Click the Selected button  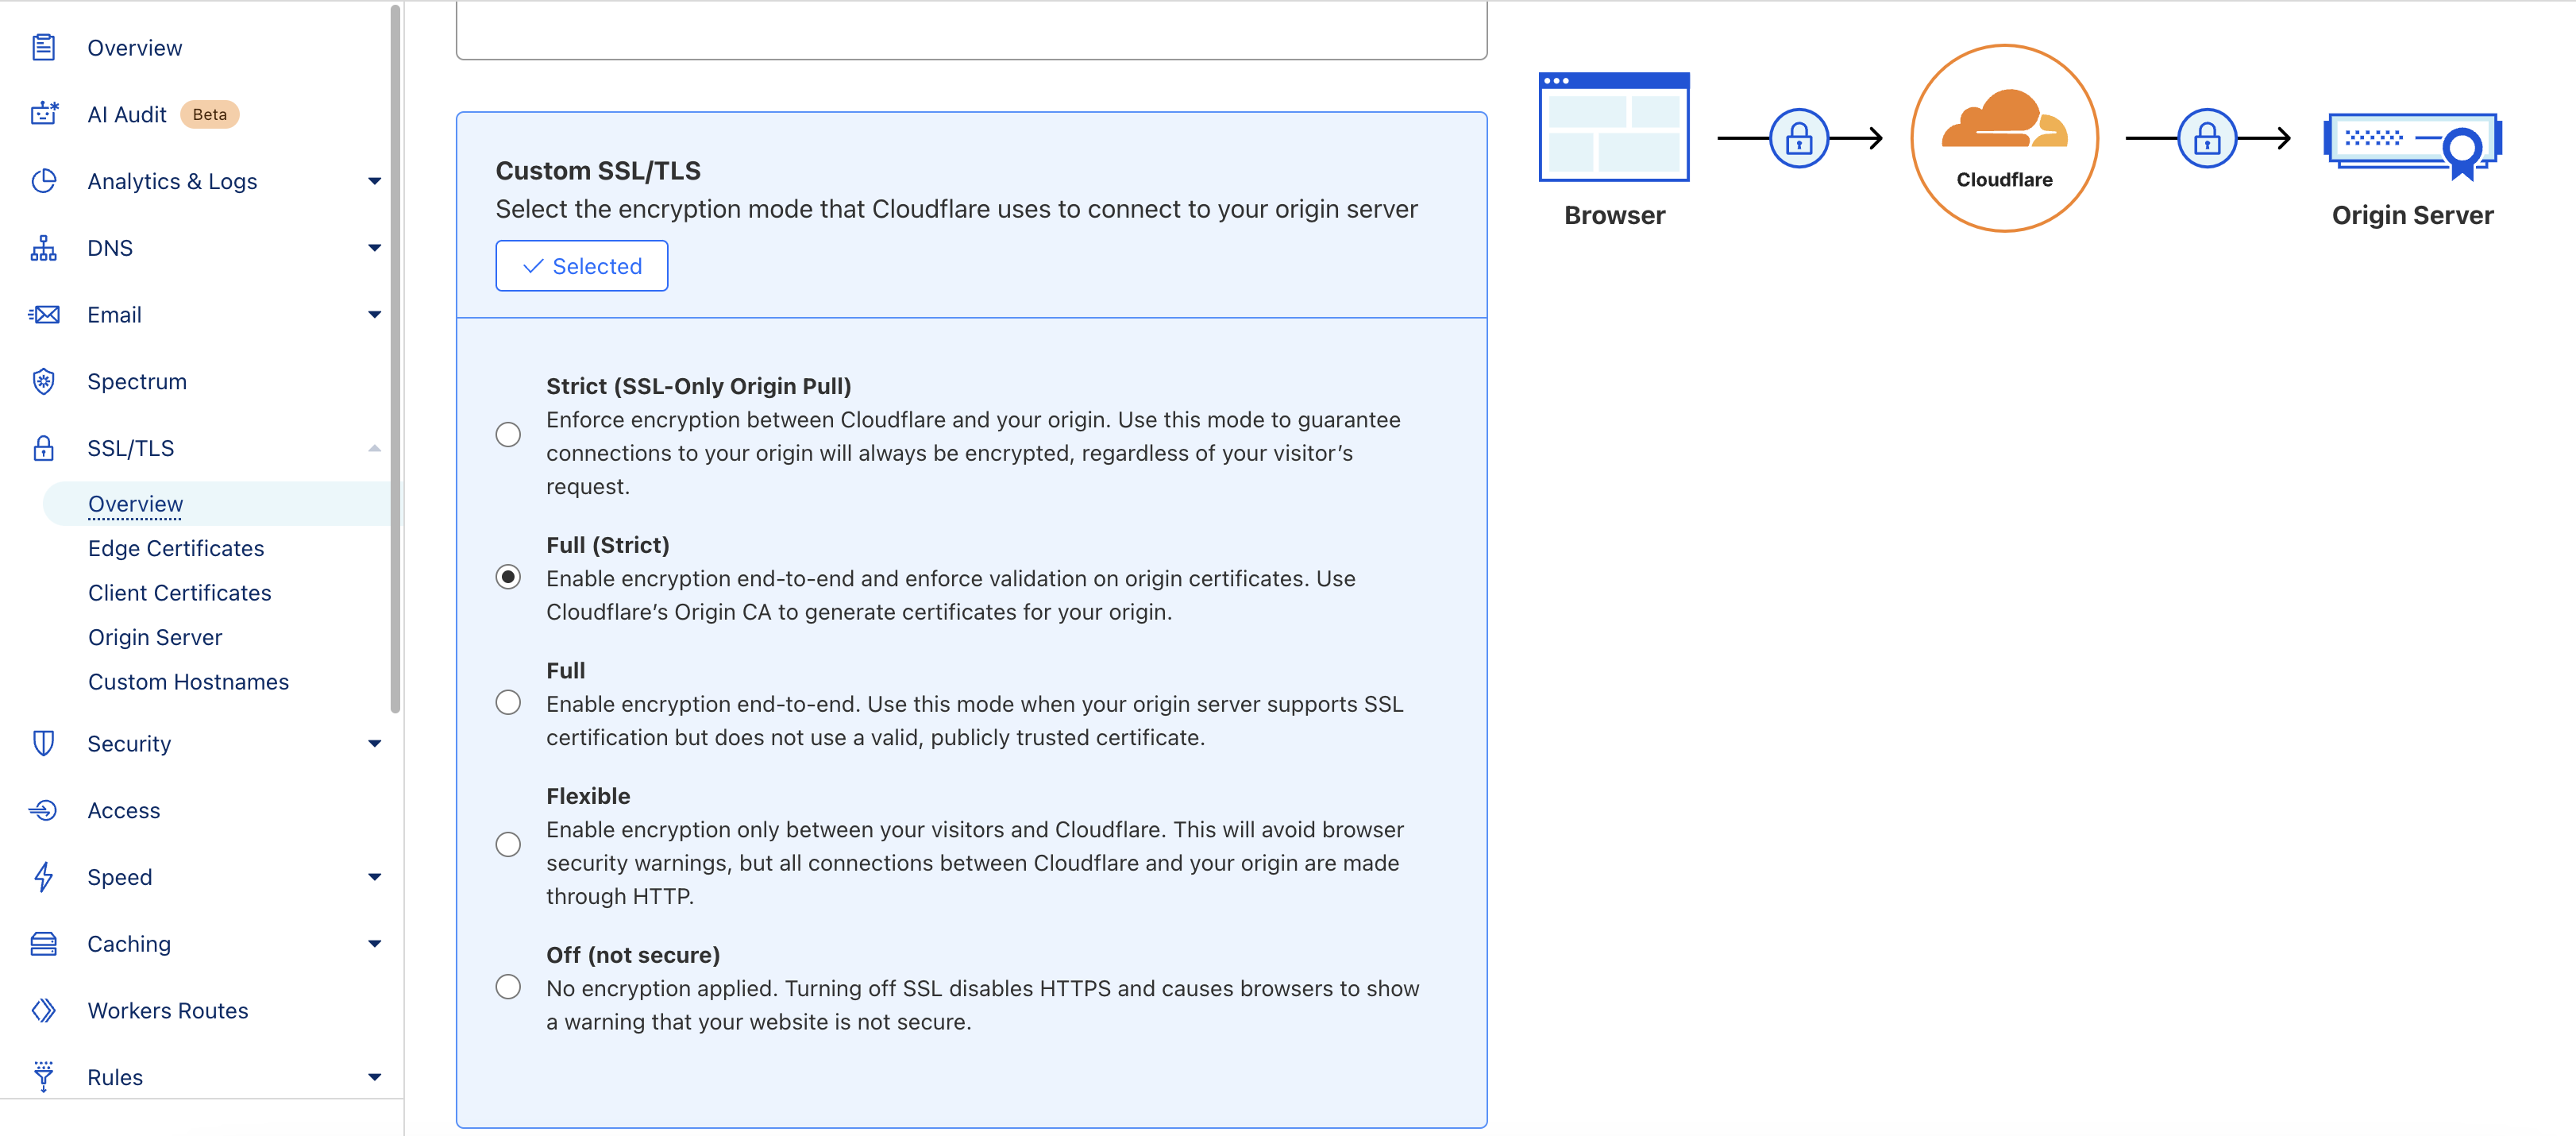pos(582,266)
